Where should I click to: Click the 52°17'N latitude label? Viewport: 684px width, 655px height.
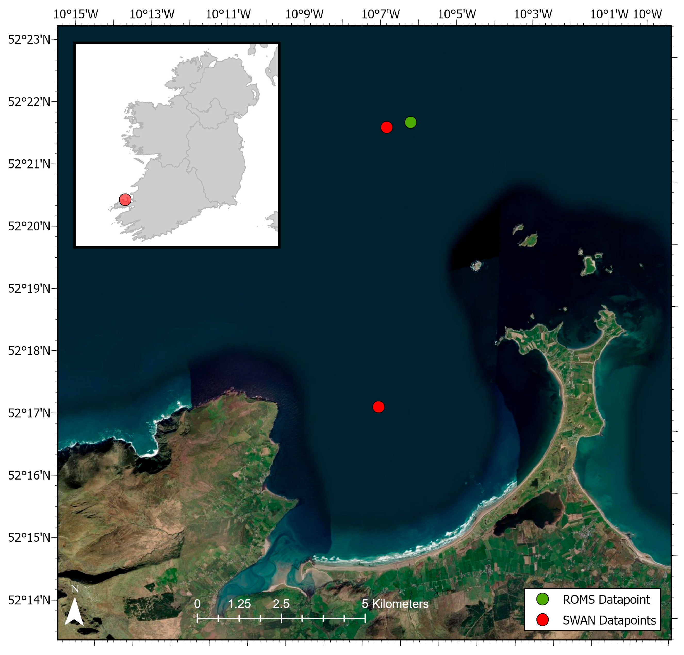(x=29, y=413)
